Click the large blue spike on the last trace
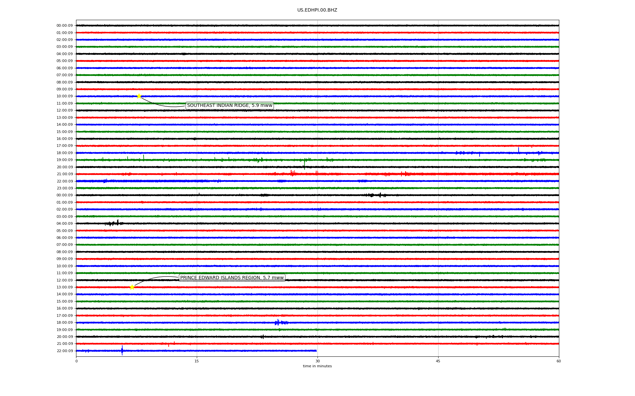635x396 pixels. click(x=122, y=350)
